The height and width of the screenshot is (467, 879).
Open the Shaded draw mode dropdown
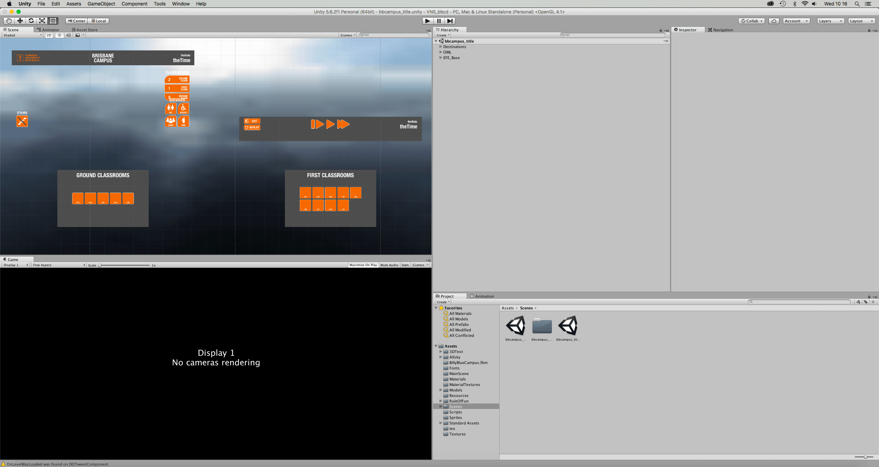[x=22, y=35]
